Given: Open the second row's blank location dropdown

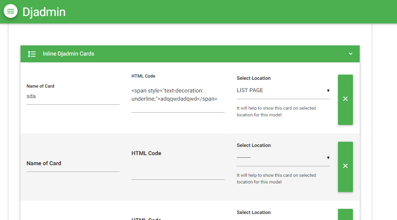Looking at the screenshot, I should point(283,157).
